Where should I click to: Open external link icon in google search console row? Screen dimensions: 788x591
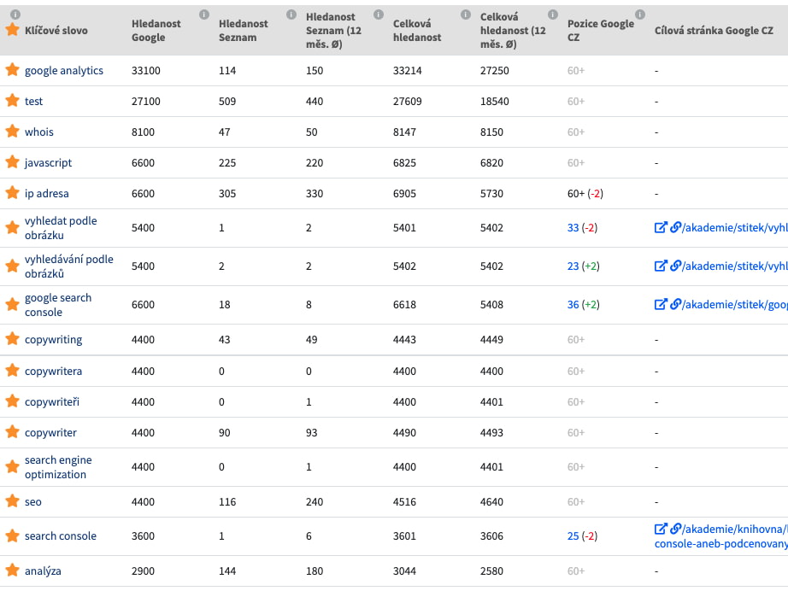(661, 304)
